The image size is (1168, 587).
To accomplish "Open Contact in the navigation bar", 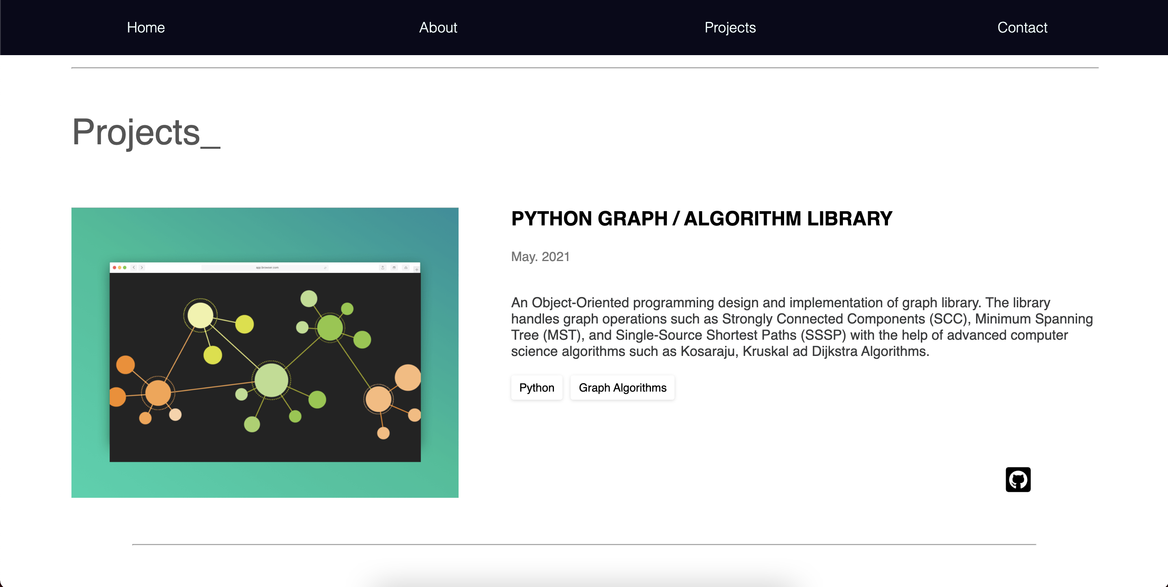I will (x=1022, y=28).
